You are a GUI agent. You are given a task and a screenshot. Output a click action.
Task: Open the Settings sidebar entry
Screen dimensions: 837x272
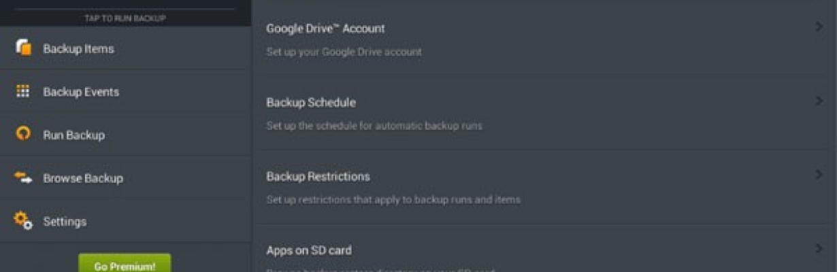126,221
